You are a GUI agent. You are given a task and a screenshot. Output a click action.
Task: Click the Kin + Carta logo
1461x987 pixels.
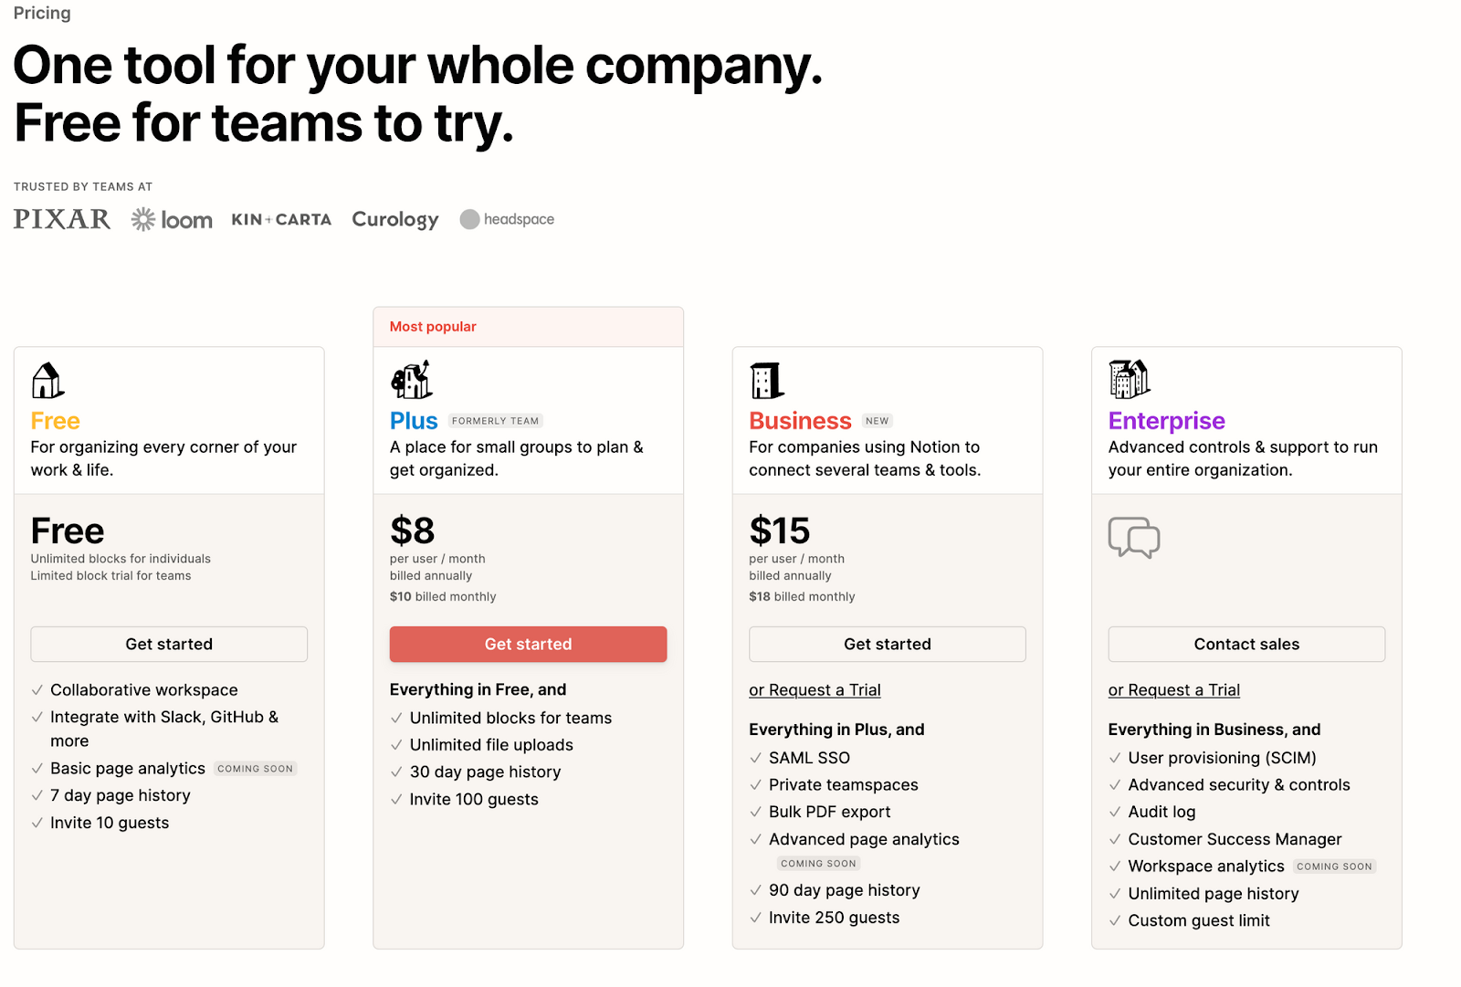click(x=281, y=219)
